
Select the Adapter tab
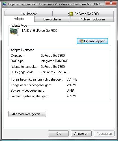[19, 19]
